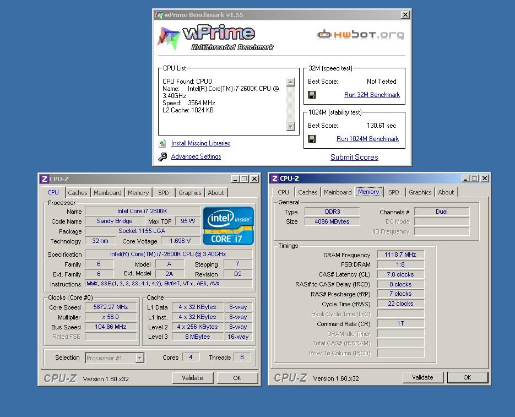This screenshot has height=417, width=515.
Task: Open Advanced Settings link
Action: click(x=196, y=156)
